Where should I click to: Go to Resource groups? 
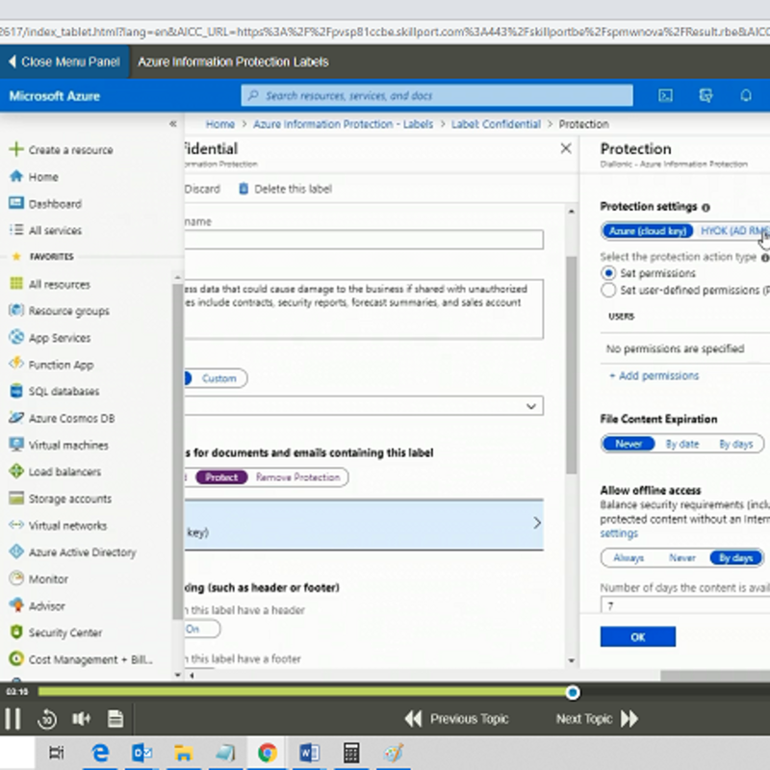pyautogui.click(x=59, y=311)
